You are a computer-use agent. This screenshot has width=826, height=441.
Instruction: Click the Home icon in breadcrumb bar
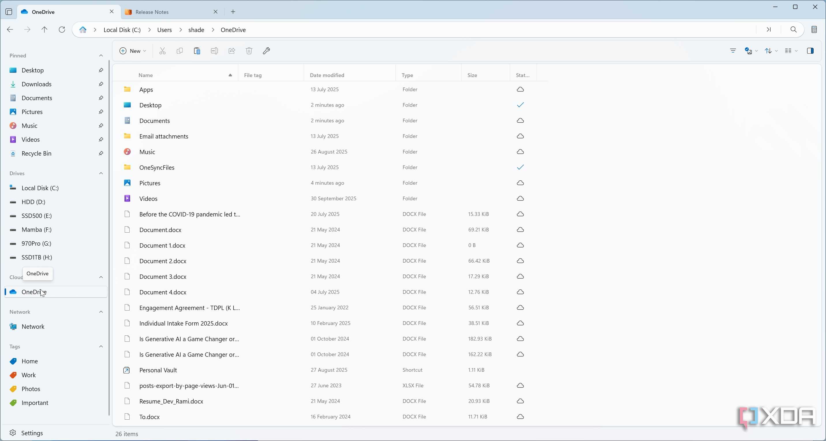[83, 29]
